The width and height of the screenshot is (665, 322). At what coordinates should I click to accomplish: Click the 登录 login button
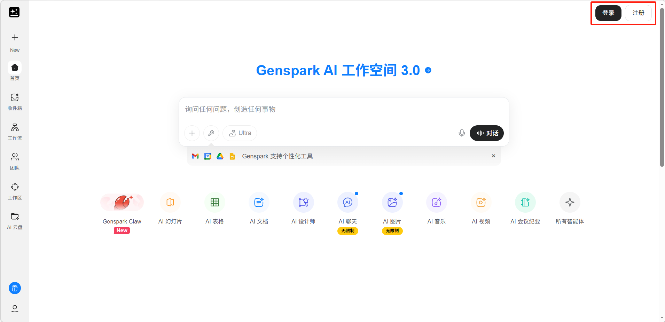point(608,13)
